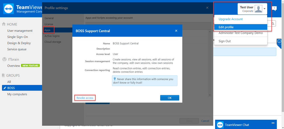Click 'Never share this information' notice
This screenshot has width=284, height=129.
[145, 81]
